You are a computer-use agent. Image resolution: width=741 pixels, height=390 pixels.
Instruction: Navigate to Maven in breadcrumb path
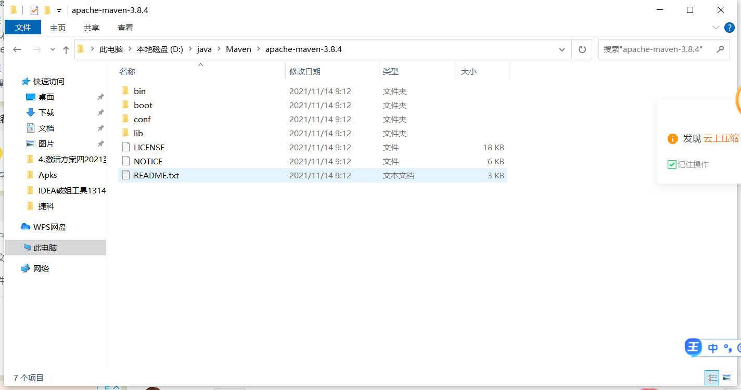238,49
